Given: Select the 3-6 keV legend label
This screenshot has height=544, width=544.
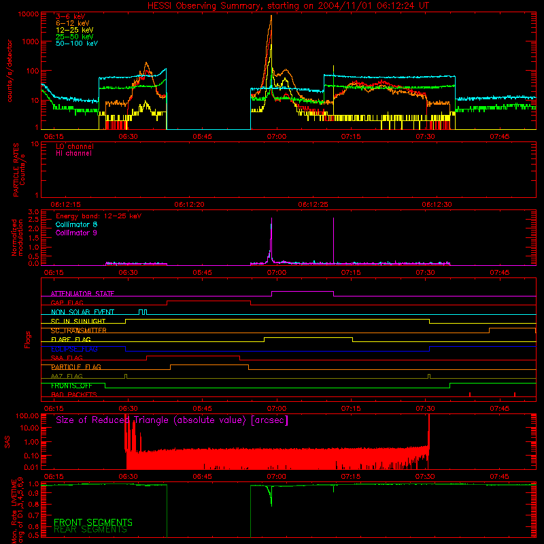Looking at the screenshot, I should coord(71,16).
